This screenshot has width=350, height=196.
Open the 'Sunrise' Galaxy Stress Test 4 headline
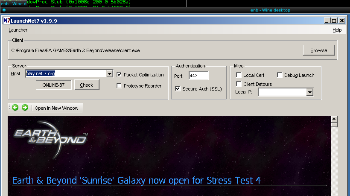tap(137, 180)
